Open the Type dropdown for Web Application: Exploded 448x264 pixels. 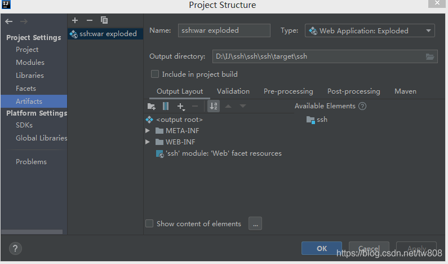(370, 30)
